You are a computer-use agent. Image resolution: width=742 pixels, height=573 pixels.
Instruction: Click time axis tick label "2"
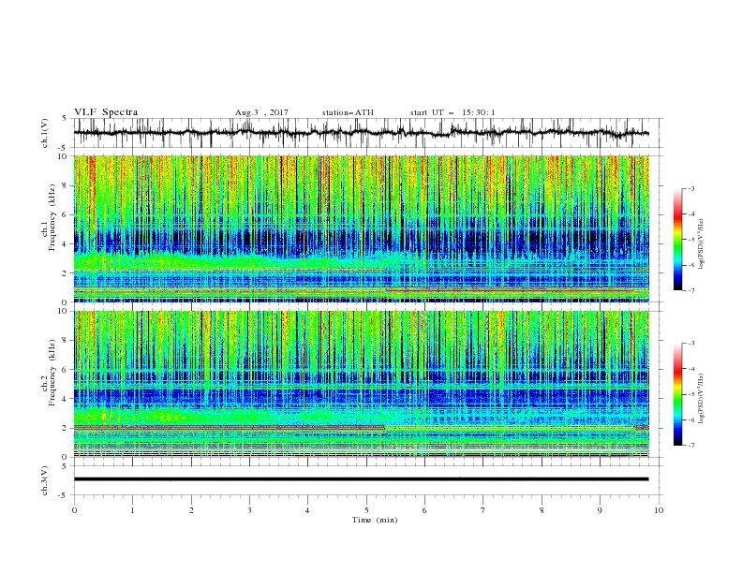(191, 510)
